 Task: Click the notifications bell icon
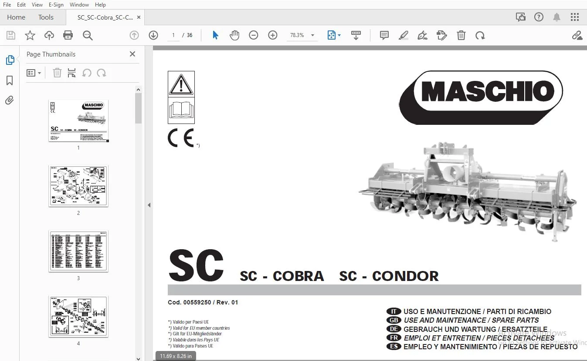(556, 17)
